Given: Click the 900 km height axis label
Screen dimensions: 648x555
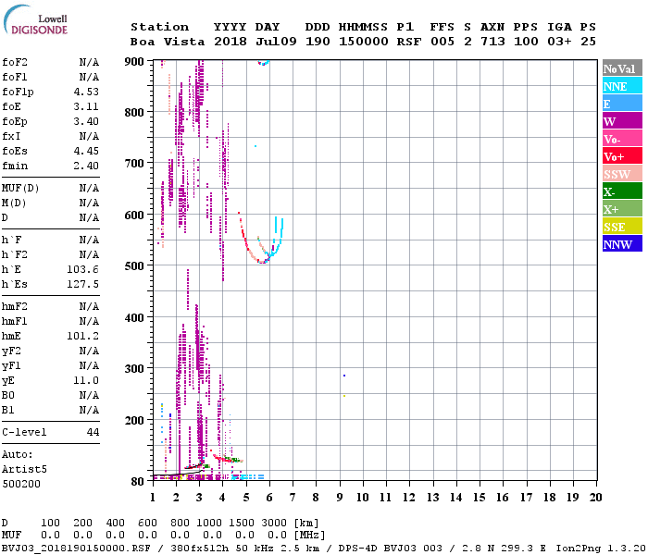Looking at the screenshot, I should click(x=134, y=62).
